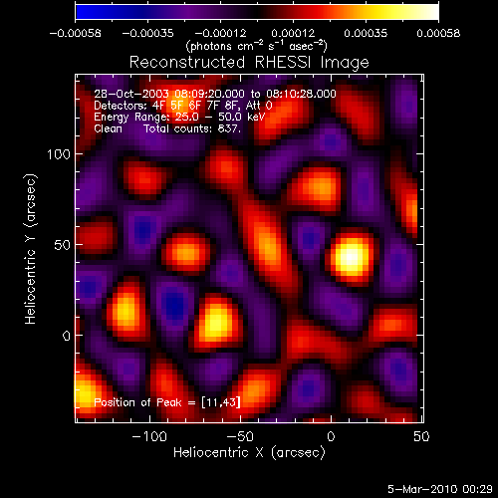Click the timestamp '5-Mar-2010 00:29'
This screenshot has width=498, height=498.
[440, 489]
